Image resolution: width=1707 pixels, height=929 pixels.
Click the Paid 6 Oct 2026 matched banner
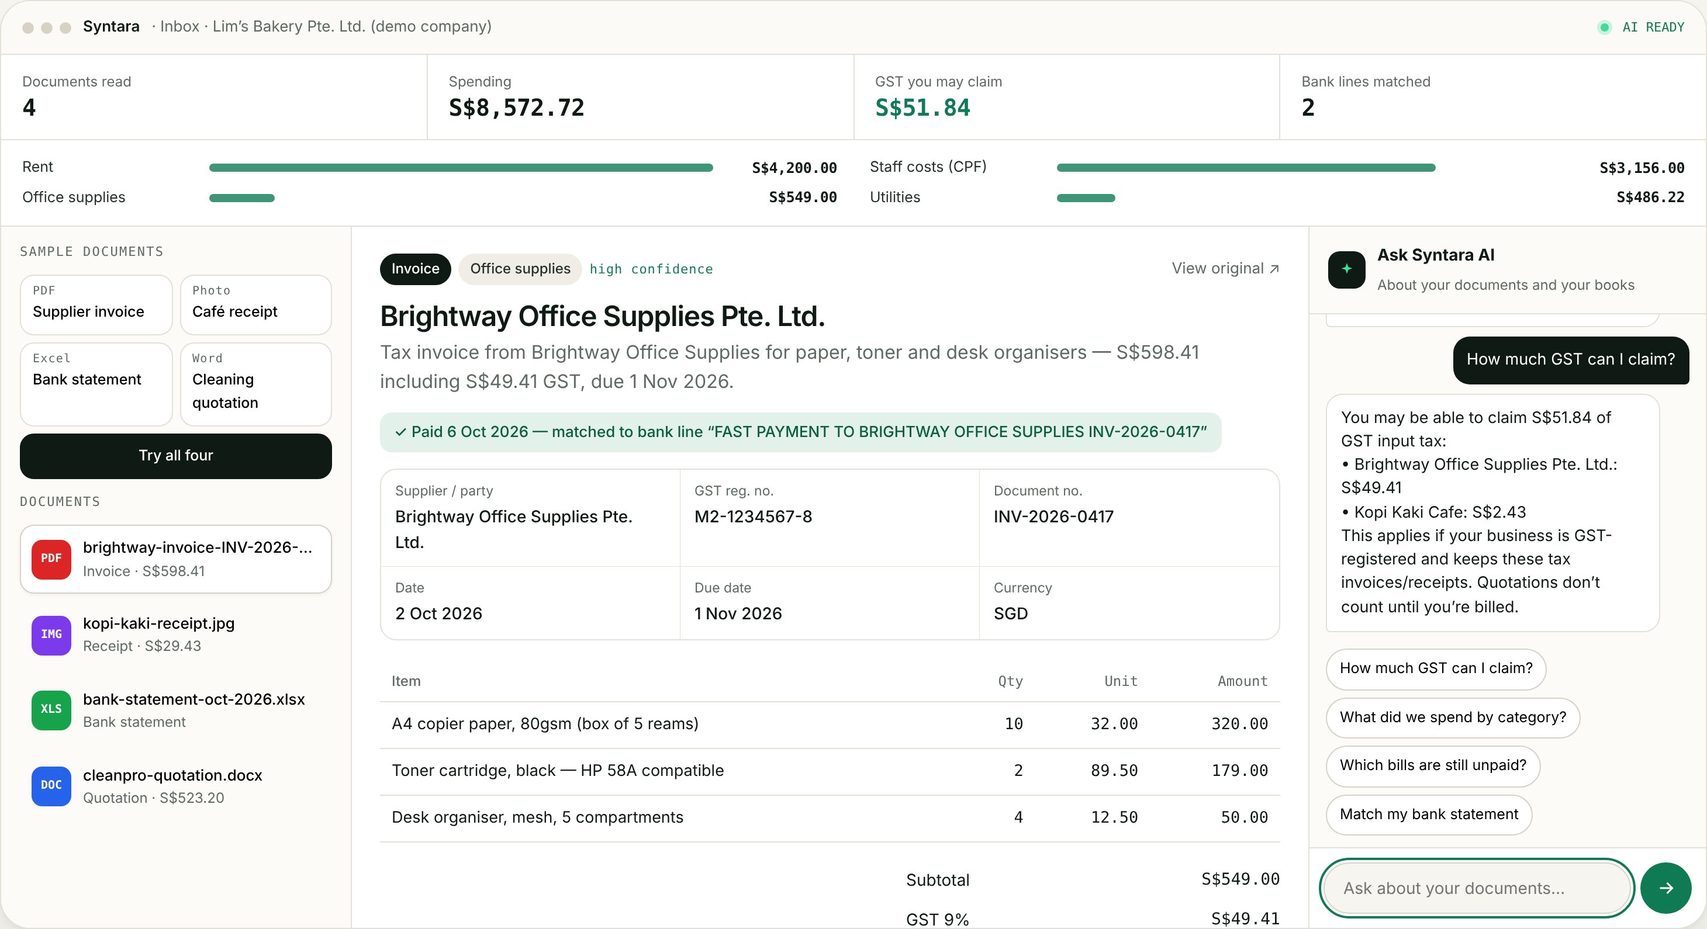pyautogui.click(x=800, y=432)
